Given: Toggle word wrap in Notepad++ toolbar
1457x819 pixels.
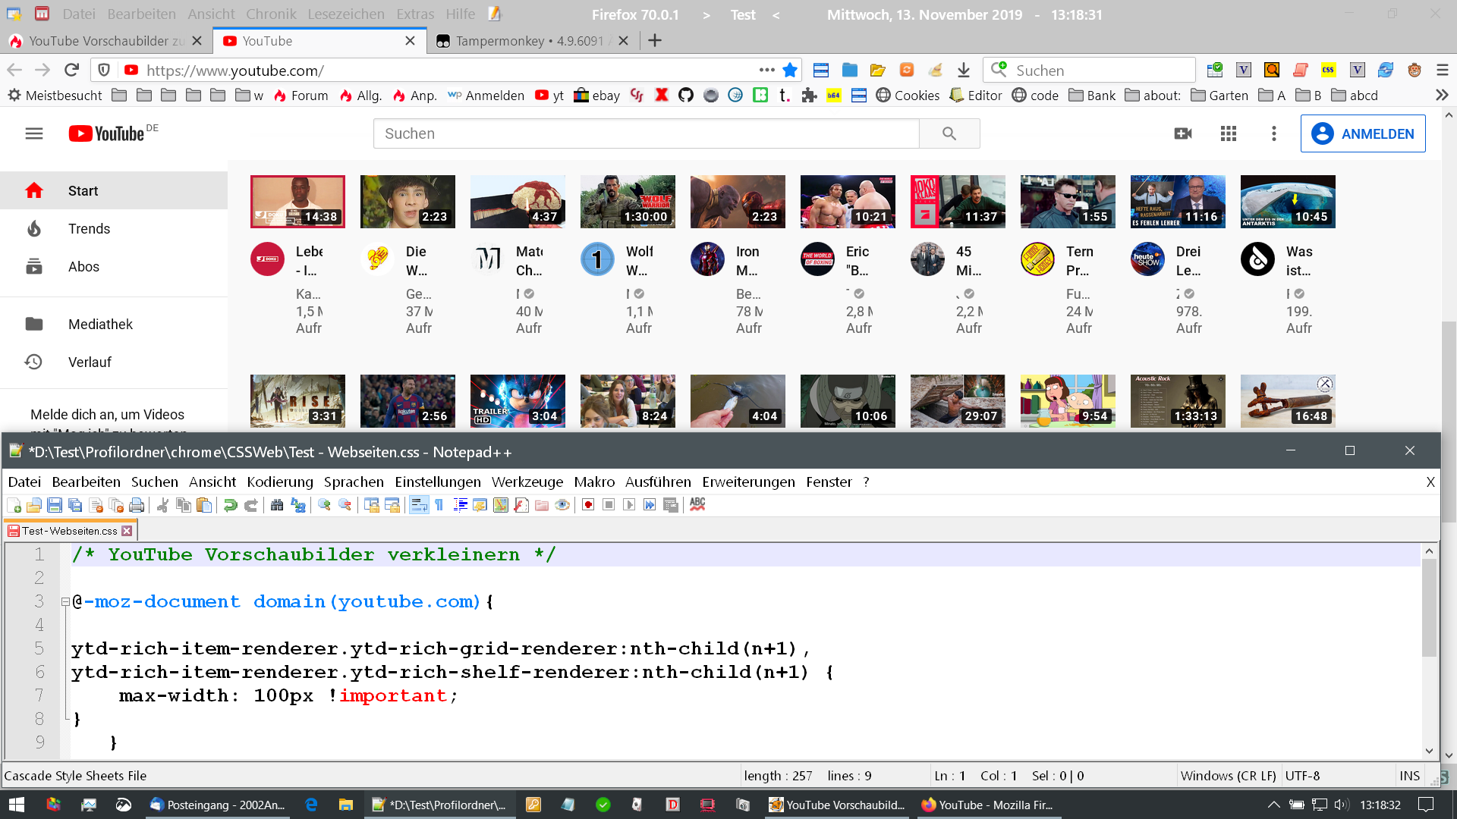Looking at the screenshot, I should (419, 505).
